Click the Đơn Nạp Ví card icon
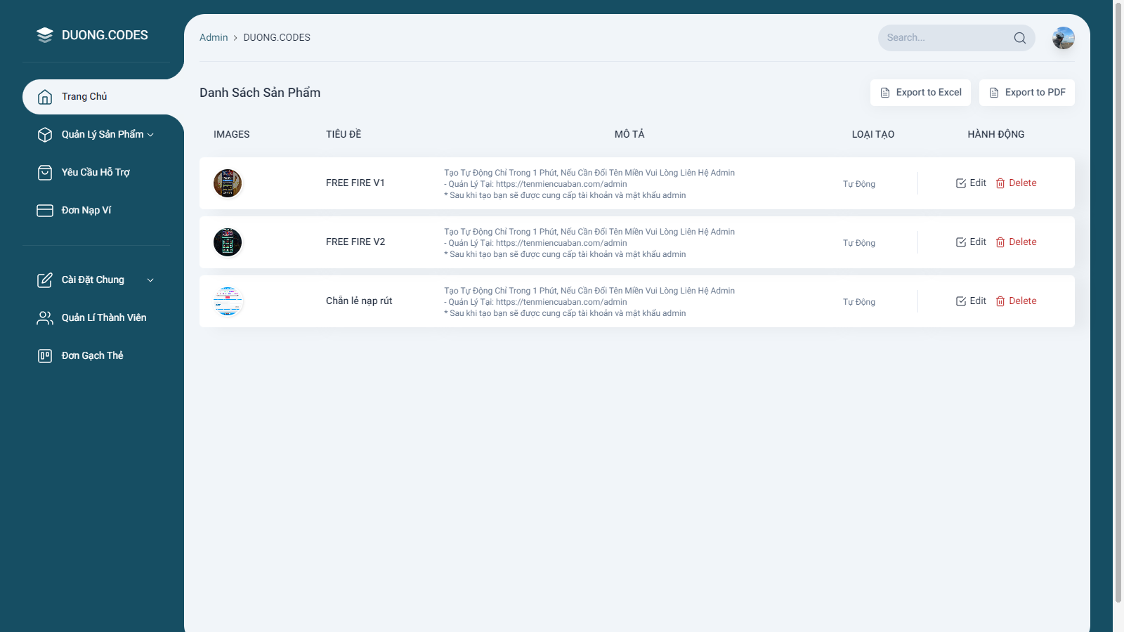The image size is (1124, 632). pyautogui.click(x=45, y=211)
